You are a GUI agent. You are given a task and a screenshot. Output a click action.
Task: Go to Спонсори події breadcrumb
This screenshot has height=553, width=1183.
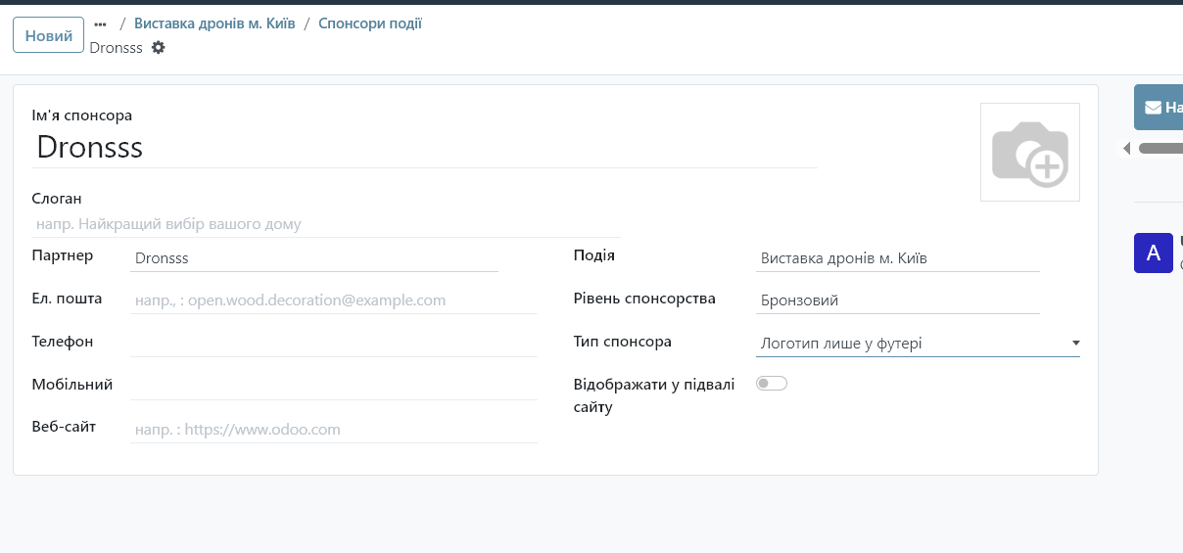[370, 23]
